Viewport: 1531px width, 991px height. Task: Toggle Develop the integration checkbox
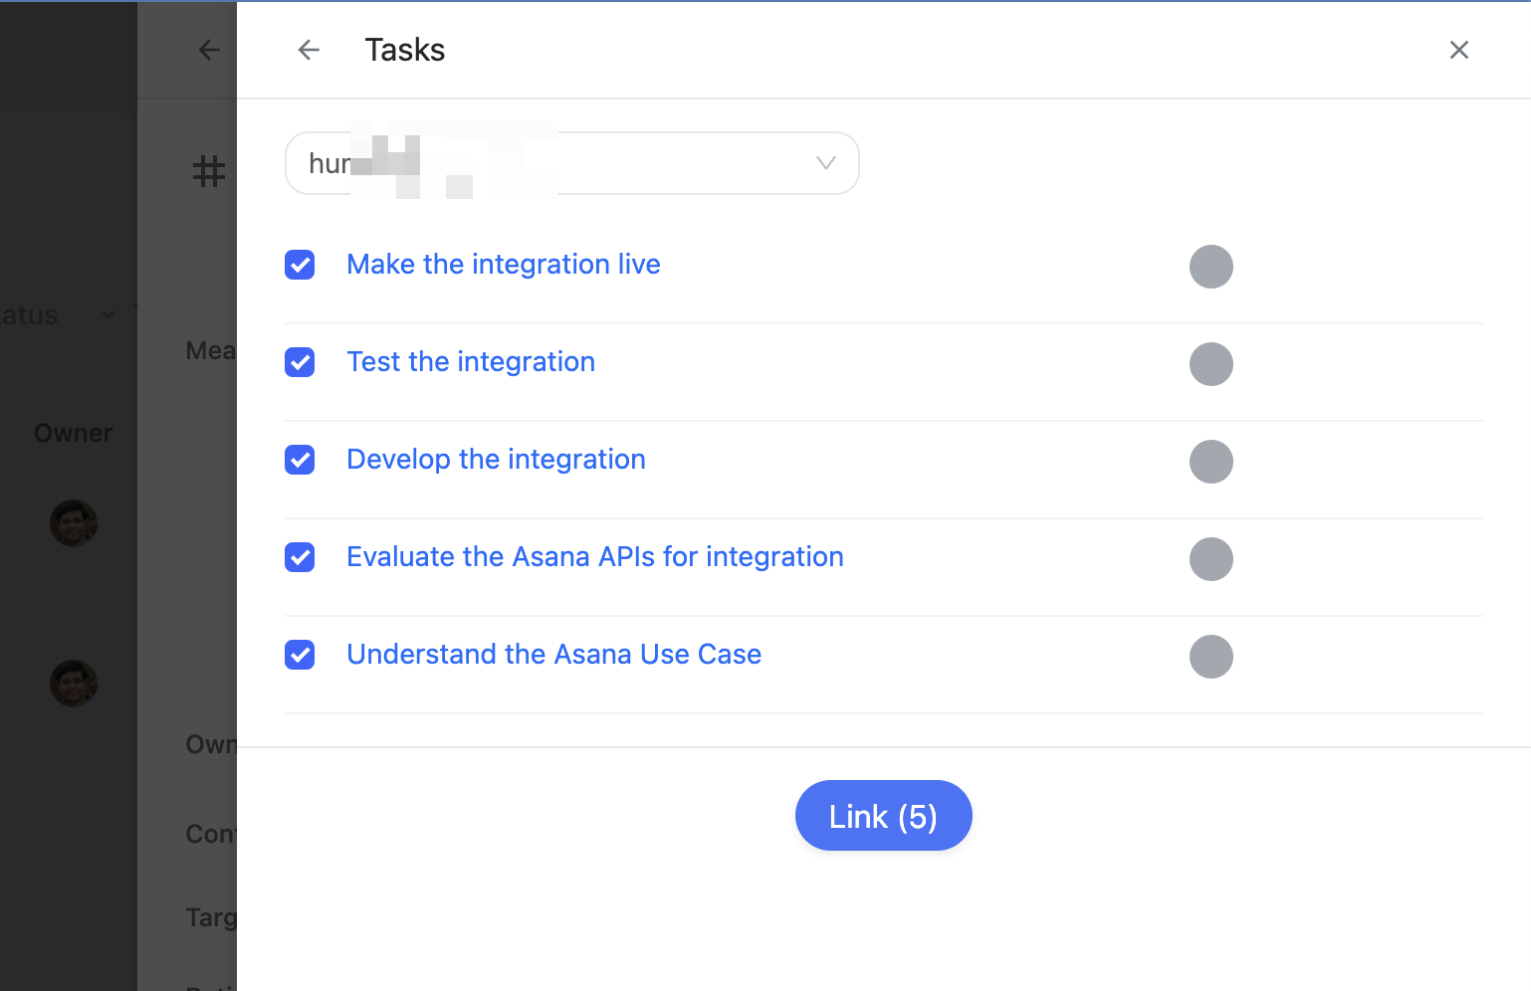click(300, 460)
